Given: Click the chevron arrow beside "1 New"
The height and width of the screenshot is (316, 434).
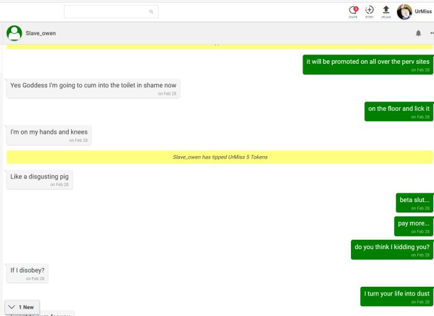Looking at the screenshot, I should 12,307.
